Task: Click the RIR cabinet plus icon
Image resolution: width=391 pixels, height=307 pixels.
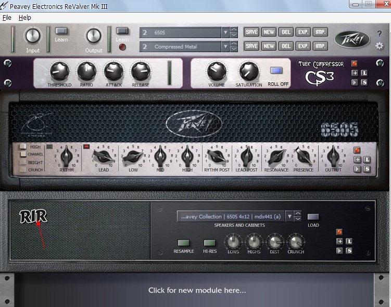Action: pos(339,241)
